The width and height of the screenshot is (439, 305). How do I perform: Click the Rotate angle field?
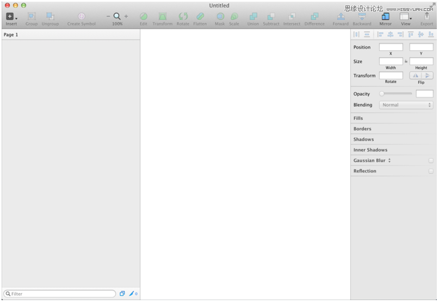391,75
